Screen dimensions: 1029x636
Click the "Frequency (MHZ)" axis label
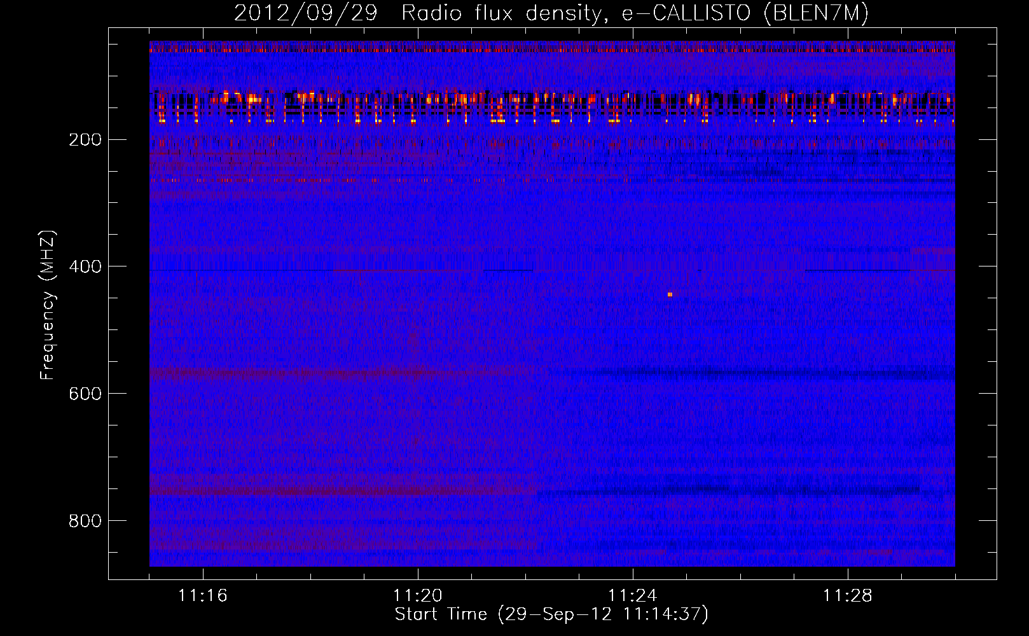48,305
